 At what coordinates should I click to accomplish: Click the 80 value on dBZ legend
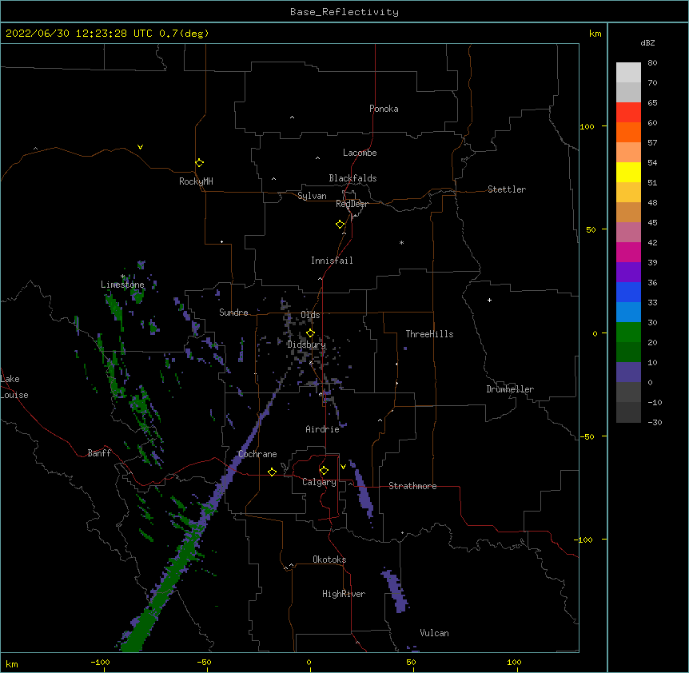[652, 63]
